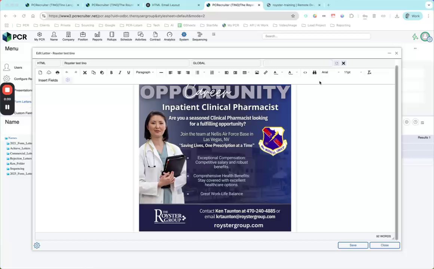Open the highlight color picker arrow
This screenshot has height=269, width=434.
coord(297,72)
